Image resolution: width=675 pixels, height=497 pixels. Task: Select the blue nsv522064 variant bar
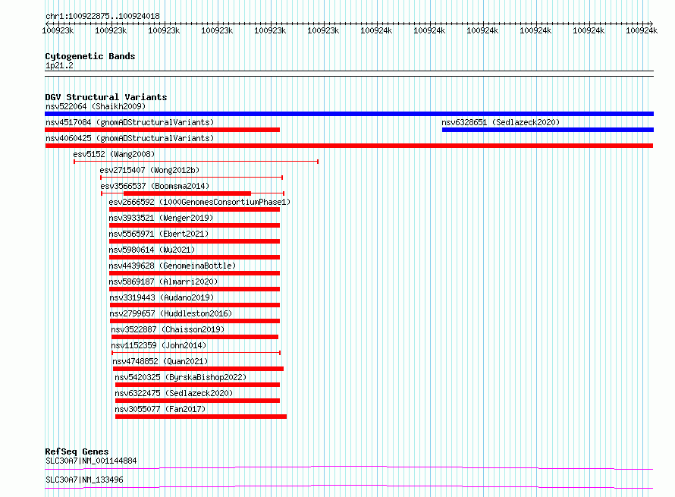click(349, 114)
